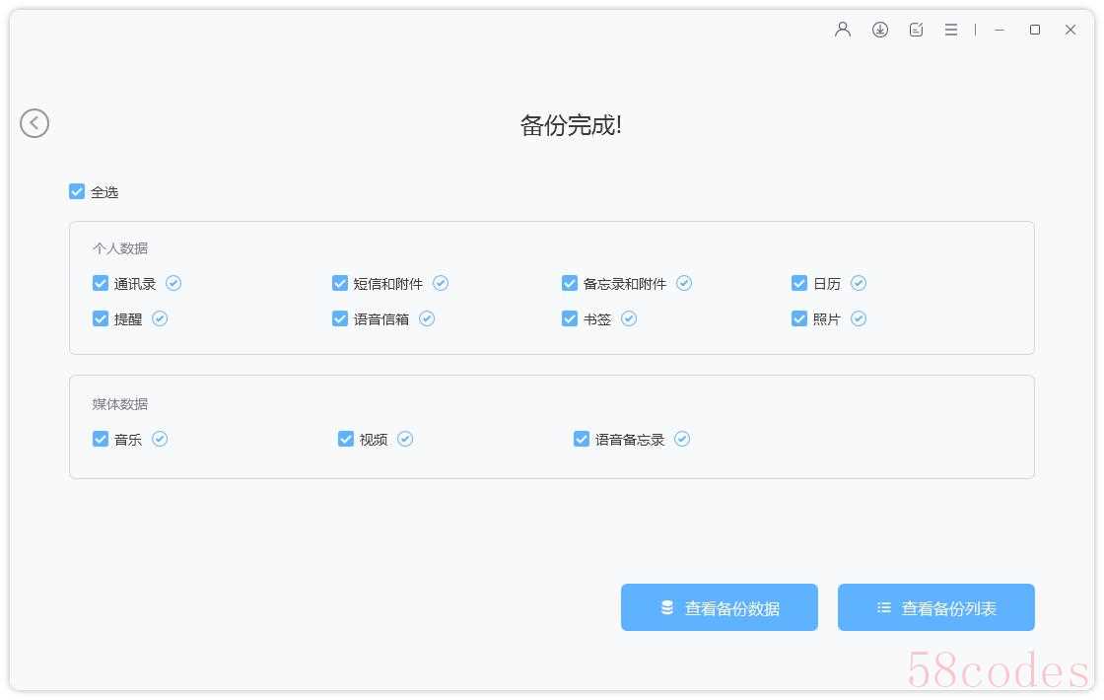Uncheck the 书签 checkbox

(x=570, y=319)
